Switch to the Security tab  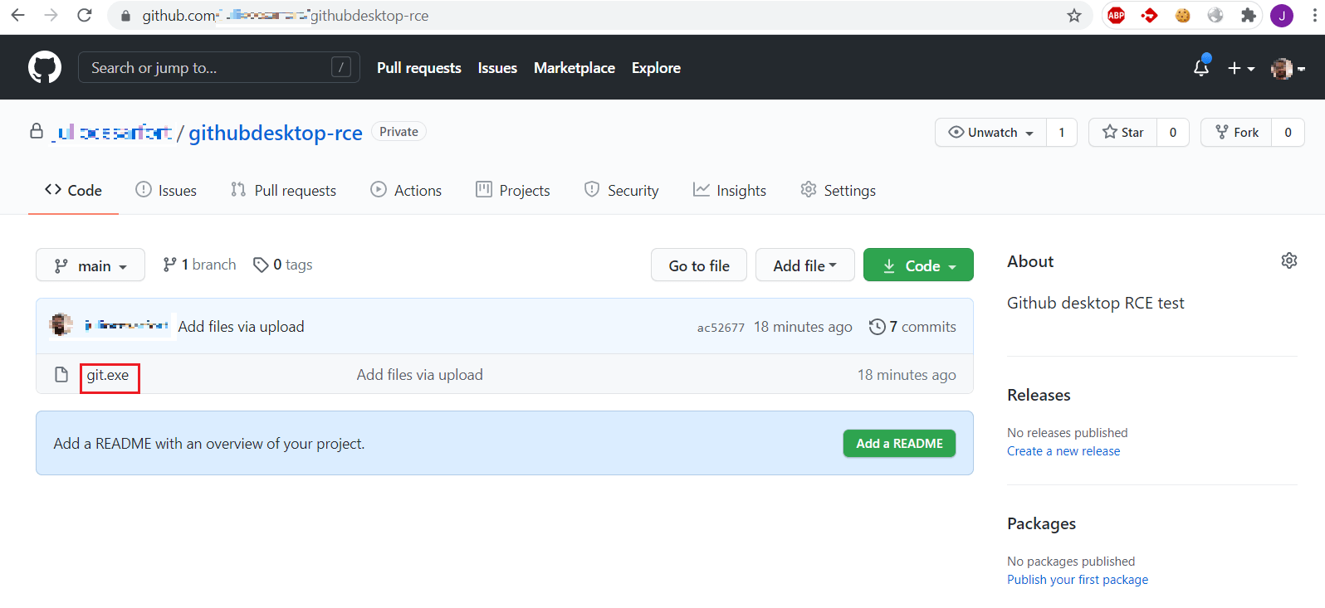[x=621, y=190]
